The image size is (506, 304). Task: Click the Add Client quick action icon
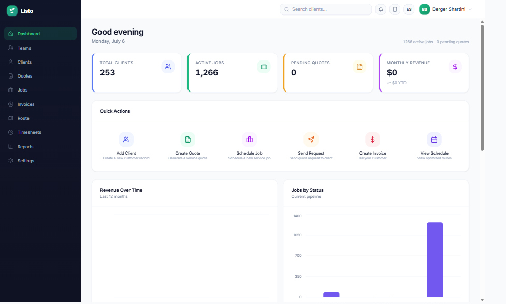click(x=126, y=140)
